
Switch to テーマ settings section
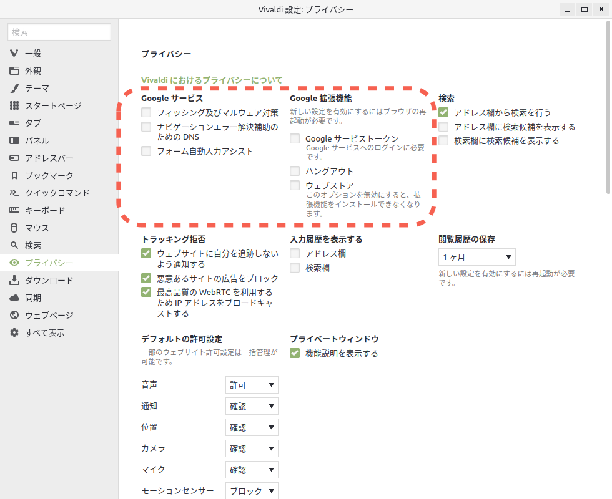click(59, 88)
